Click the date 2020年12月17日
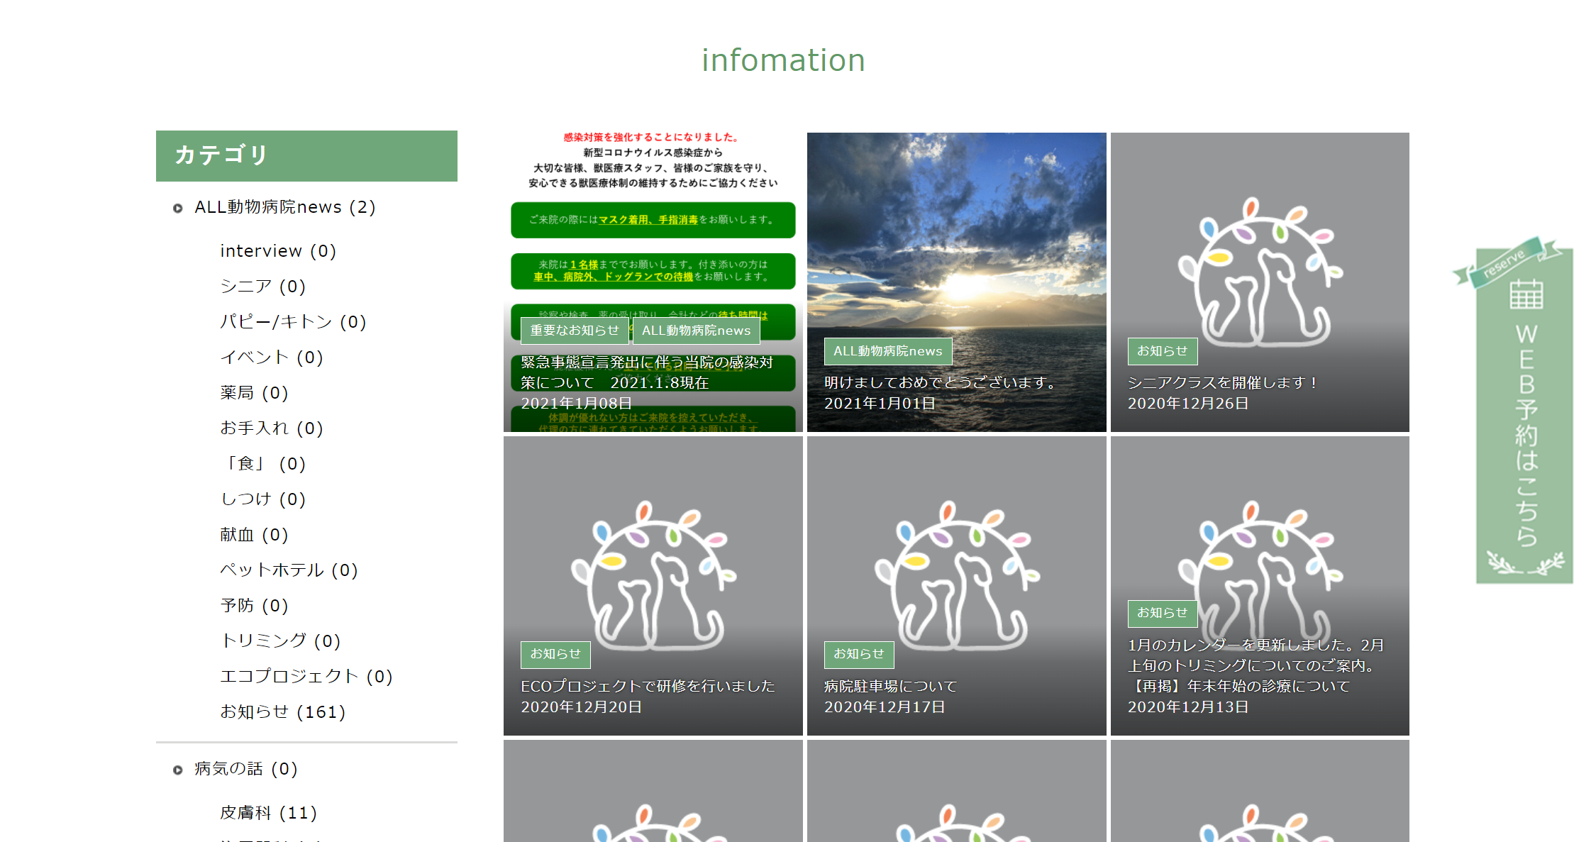Screen dimensions: 1574x842 (885, 707)
